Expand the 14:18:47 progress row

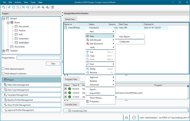pyautogui.click(x=65, y=93)
